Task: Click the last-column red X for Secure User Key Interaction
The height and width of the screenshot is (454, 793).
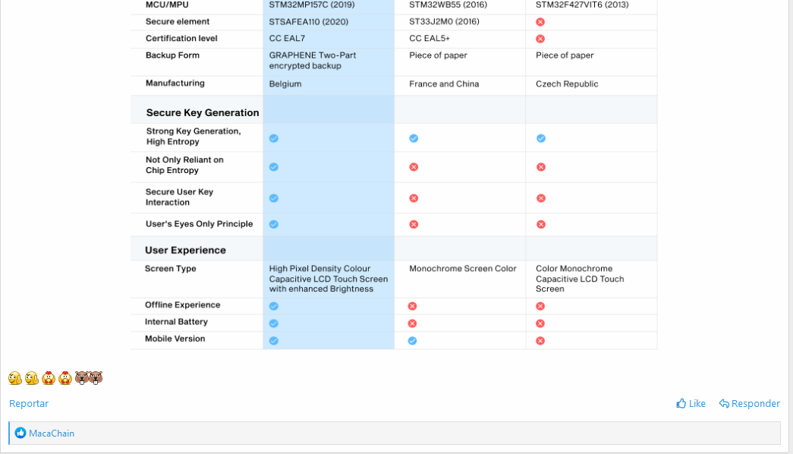Action: coord(540,198)
